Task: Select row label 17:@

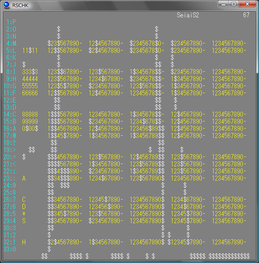Action: click(x=10, y=136)
